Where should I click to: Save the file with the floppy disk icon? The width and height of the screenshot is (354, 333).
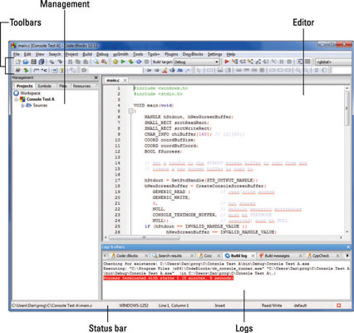point(33,62)
